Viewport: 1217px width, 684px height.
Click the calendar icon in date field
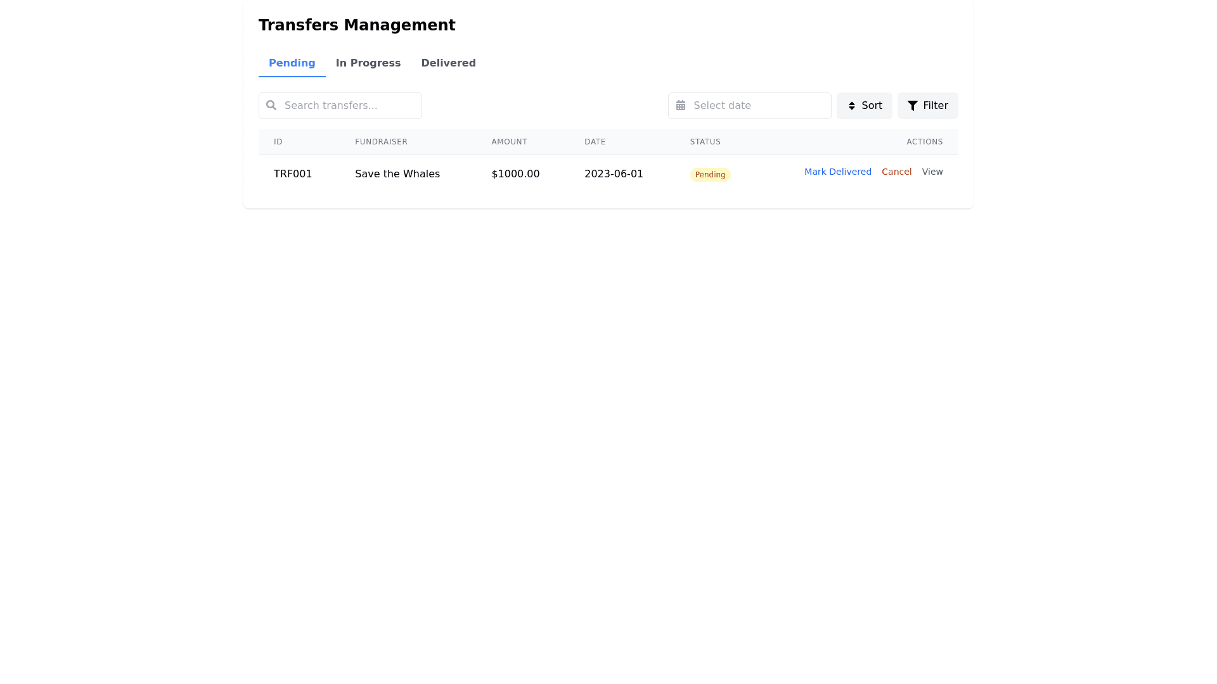681,106
